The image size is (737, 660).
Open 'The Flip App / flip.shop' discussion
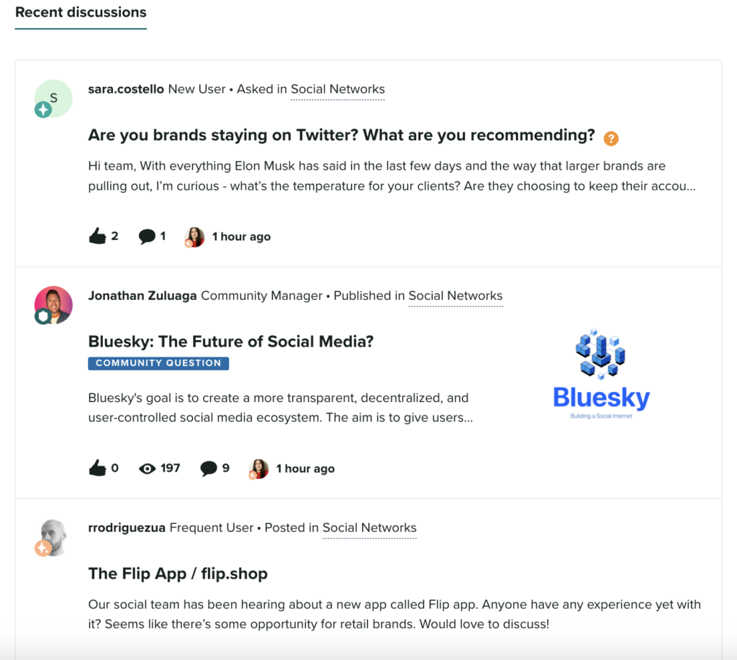[178, 574]
